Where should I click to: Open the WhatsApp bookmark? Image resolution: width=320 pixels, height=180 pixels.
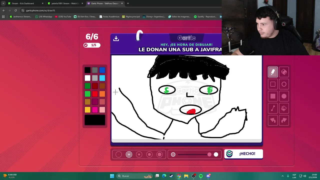pos(43,17)
